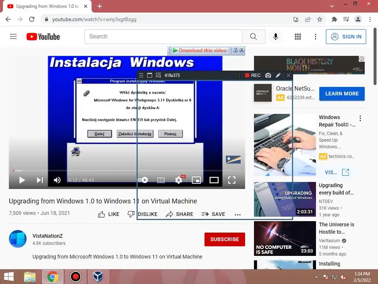Open VistaNationZ channel name link
The width and height of the screenshot is (378, 284).
coord(48,236)
